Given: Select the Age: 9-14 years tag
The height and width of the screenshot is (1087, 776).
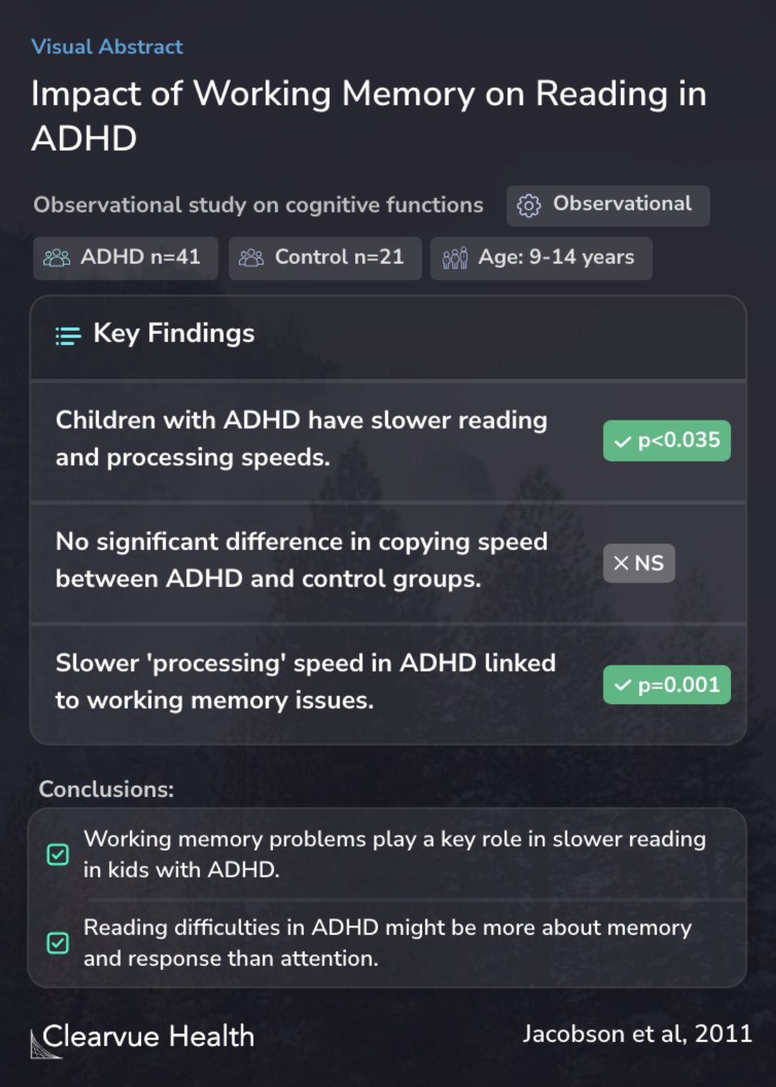Looking at the screenshot, I should (541, 258).
